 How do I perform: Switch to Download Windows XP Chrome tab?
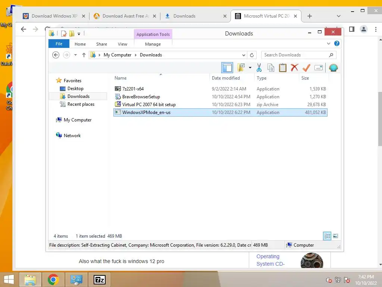coord(54,16)
